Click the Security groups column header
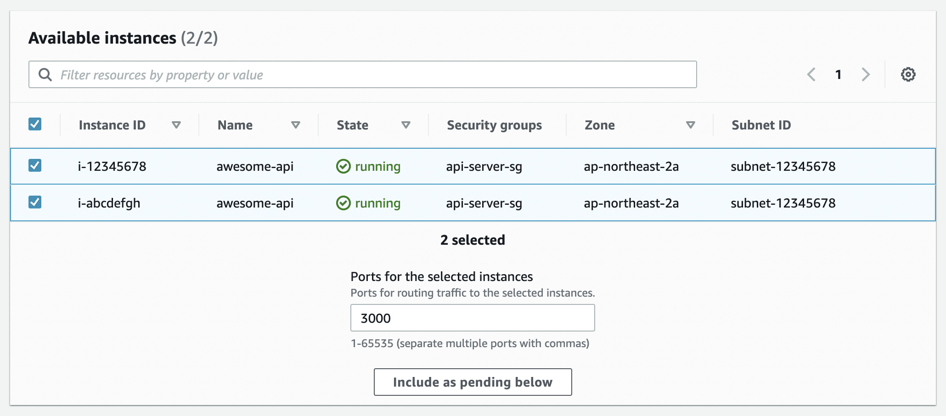 pos(494,125)
